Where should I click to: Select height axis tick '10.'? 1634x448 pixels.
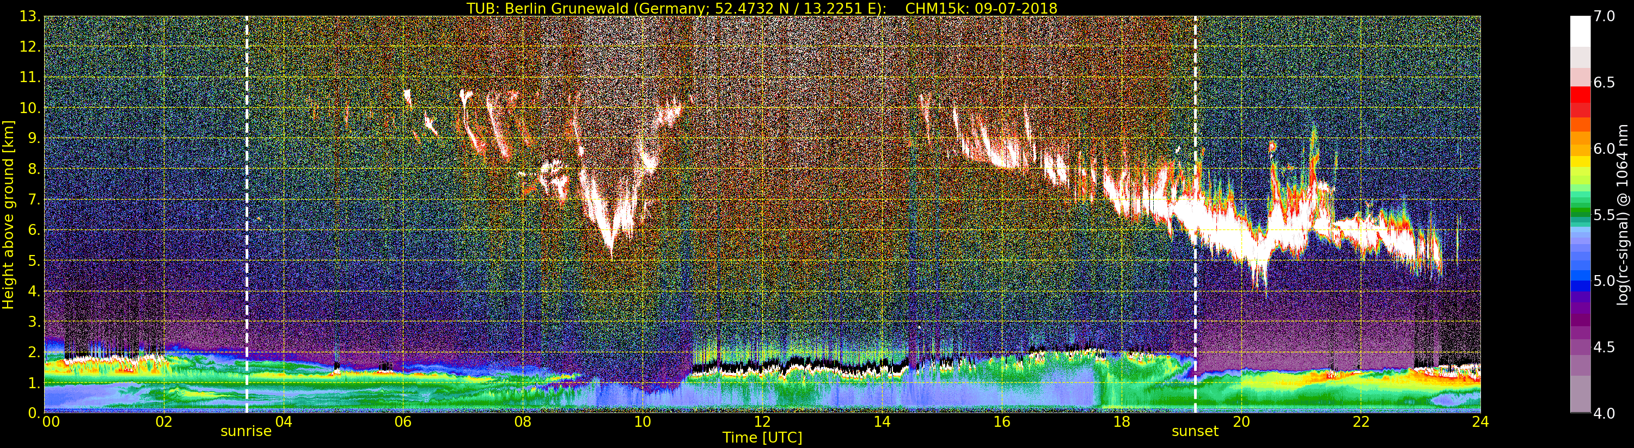pos(30,108)
